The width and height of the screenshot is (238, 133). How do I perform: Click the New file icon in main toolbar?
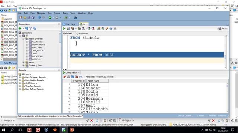[21, 18]
